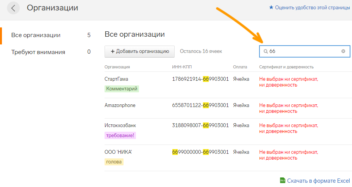Click the 'Оплата' column header
Image resolution: width=352 pixels, height=187 pixels.
pos(240,67)
